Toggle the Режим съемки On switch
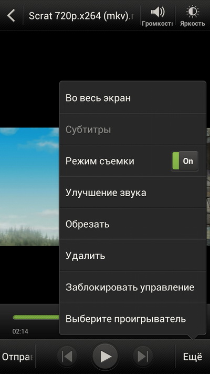 coord(185,161)
